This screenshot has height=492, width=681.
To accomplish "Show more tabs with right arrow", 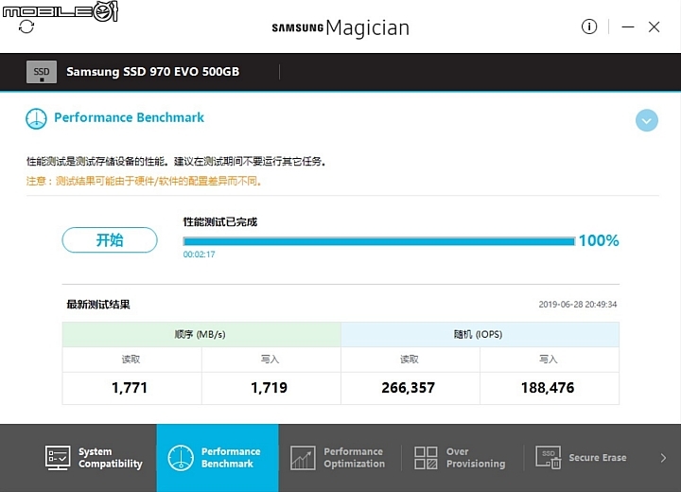I will [x=663, y=458].
